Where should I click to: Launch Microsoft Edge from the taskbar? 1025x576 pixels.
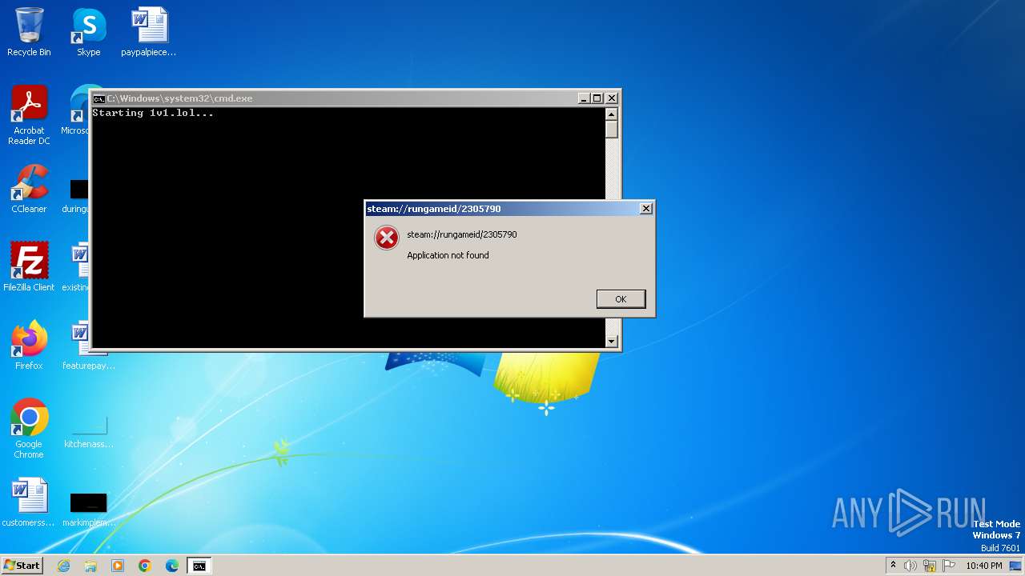(x=172, y=566)
